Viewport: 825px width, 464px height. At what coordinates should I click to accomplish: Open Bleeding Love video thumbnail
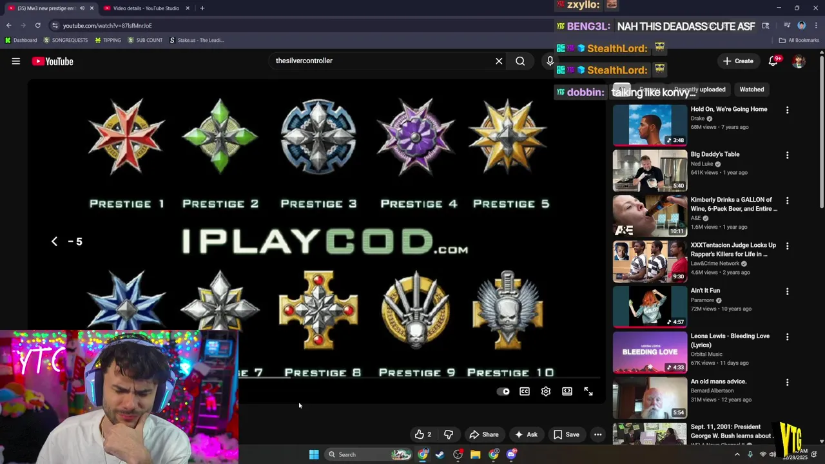pos(650,352)
